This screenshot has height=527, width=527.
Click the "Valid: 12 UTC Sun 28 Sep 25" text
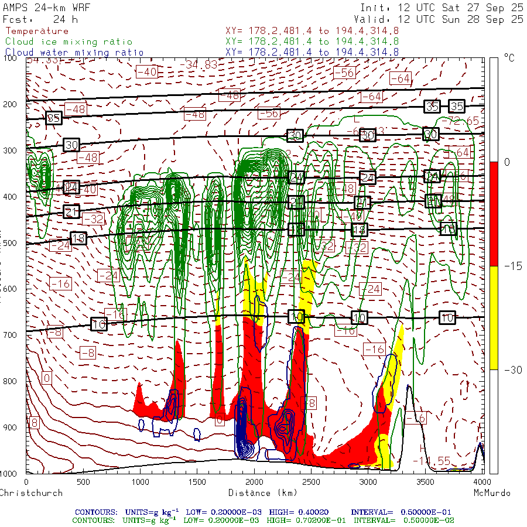pos(438,19)
